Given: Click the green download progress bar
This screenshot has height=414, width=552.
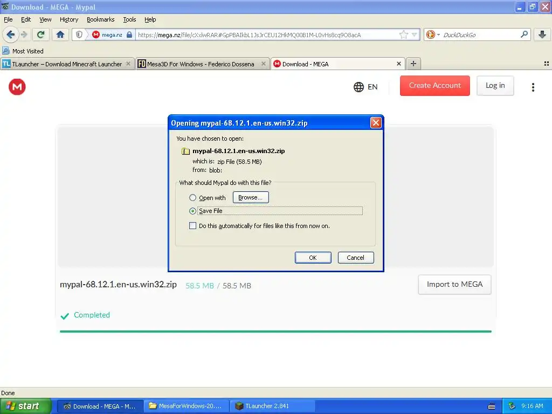Looking at the screenshot, I should pos(275,332).
